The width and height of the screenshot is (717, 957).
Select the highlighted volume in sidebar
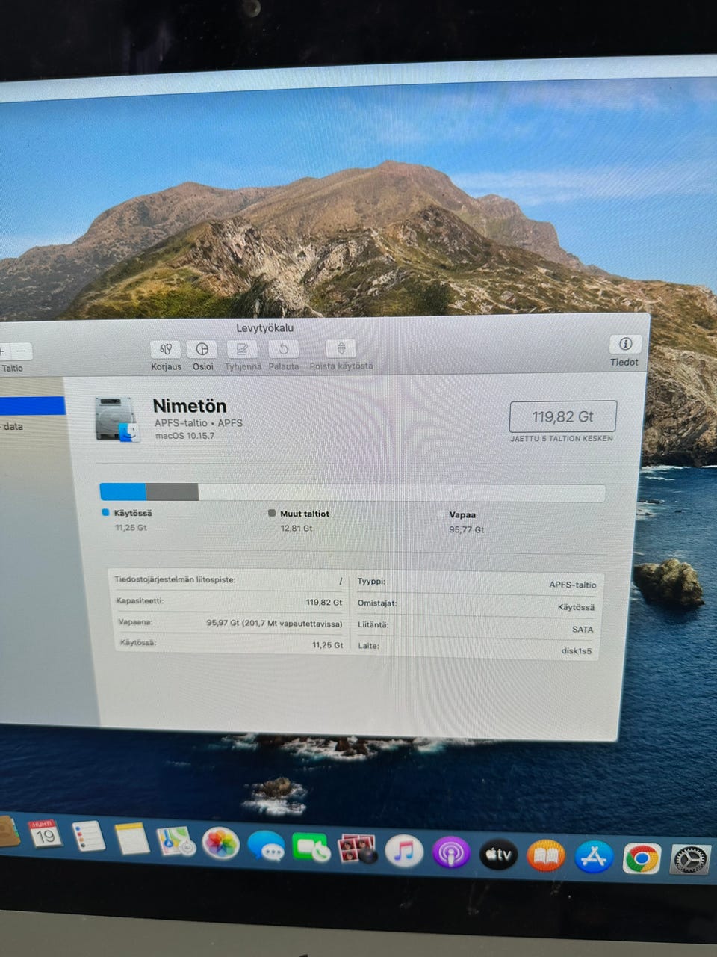[x=32, y=406]
